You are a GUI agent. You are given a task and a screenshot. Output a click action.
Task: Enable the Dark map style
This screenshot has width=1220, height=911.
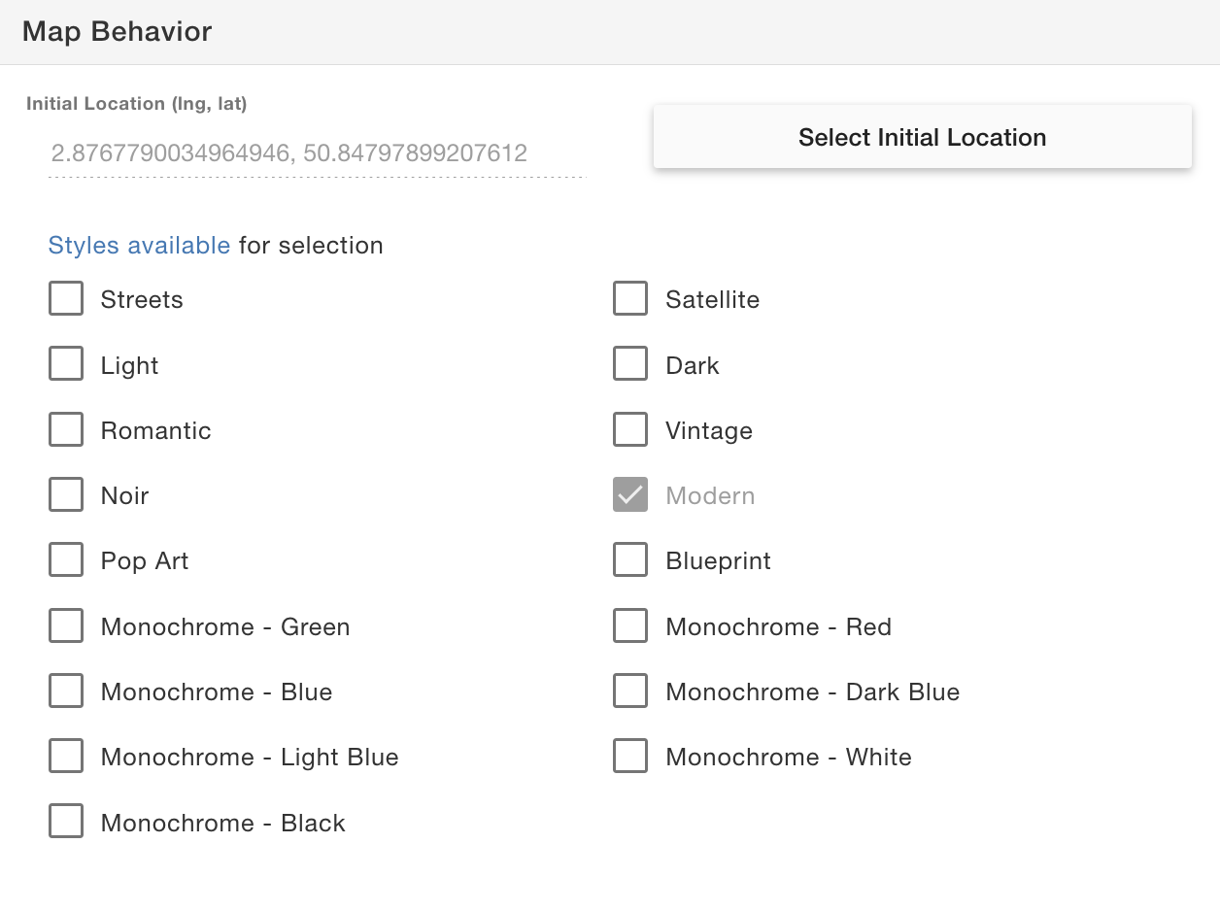pyautogui.click(x=630, y=365)
